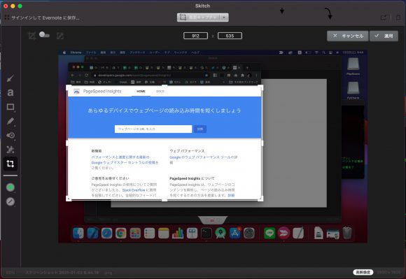Click the top-left crop handle
Image resolution: width=406 pixels, height=279 pixels.
coord(69,87)
